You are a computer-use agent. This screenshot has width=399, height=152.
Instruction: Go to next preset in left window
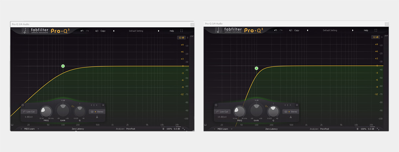point(159,31)
